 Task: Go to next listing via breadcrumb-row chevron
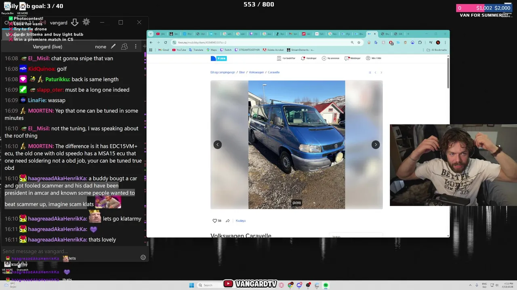click(x=381, y=72)
